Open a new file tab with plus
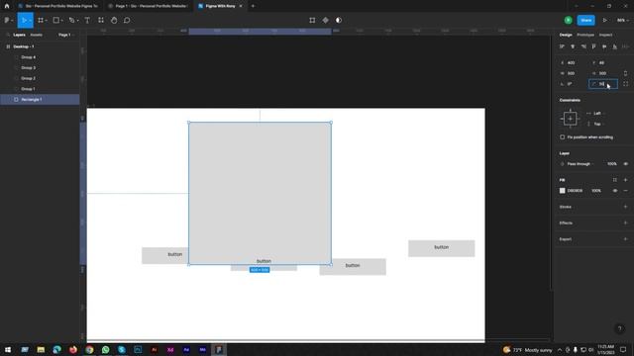Viewport: 634px width, 356px height. [253, 6]
